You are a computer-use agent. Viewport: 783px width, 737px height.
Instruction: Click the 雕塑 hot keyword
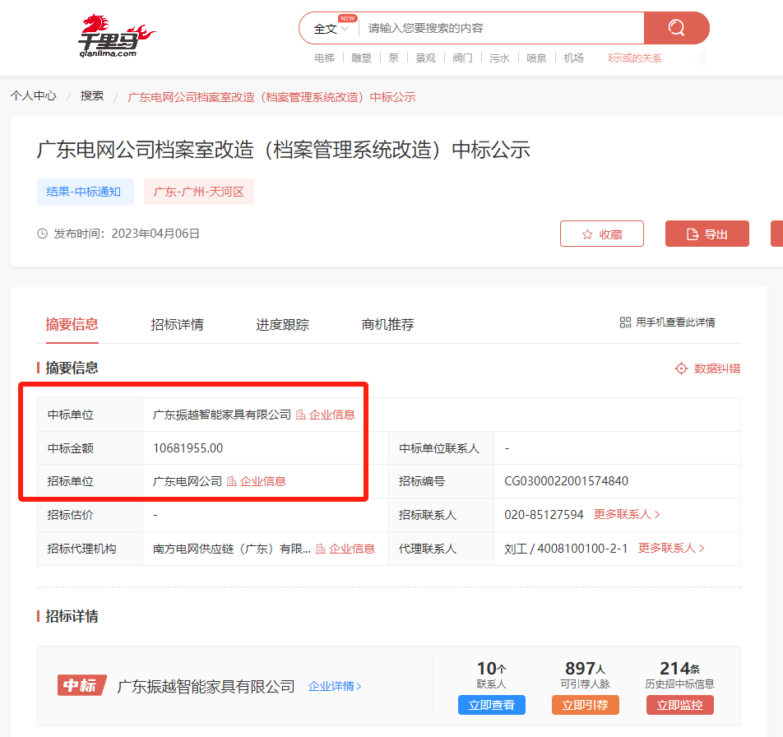[x=362, y=58]
